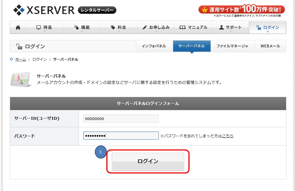Viewport: 295px width, 191px height.
Task: Switch to the インフォパネル tab
Action: pyautogui.click(x=154, y=46)
